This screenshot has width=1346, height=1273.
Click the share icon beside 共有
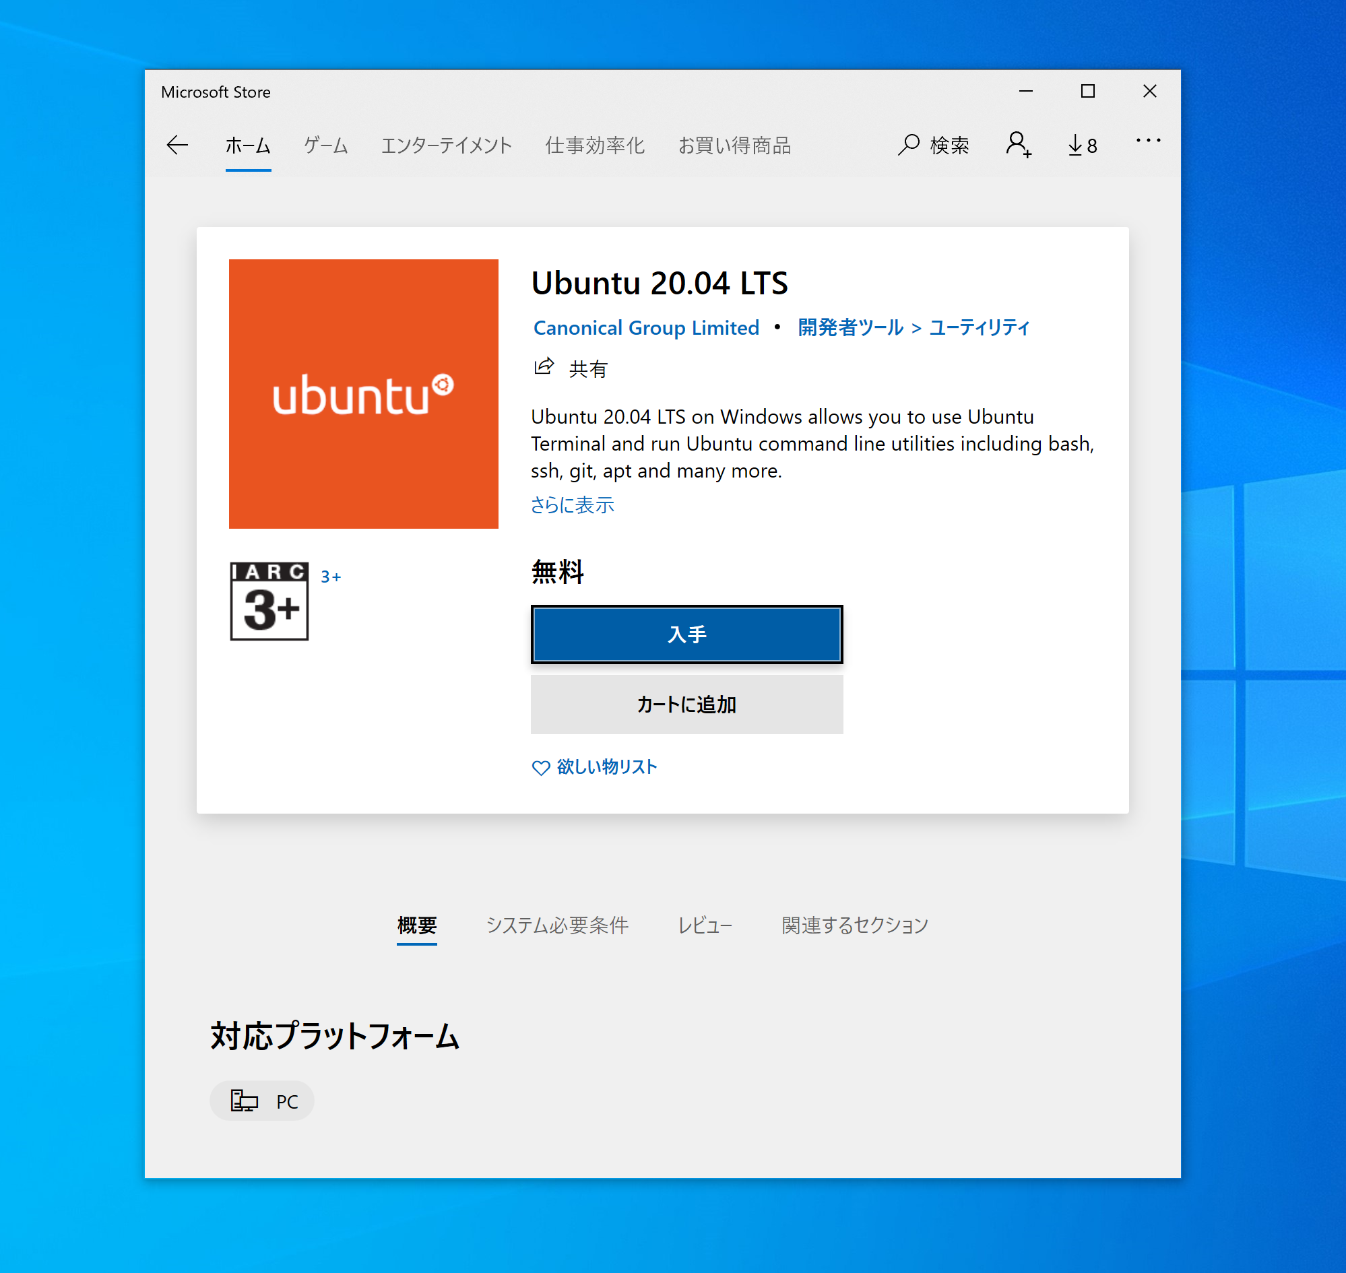(544, 367)
